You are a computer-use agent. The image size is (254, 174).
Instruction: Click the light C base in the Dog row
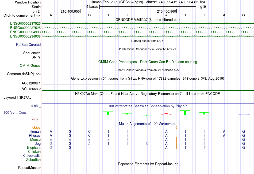tap(147, 144)
